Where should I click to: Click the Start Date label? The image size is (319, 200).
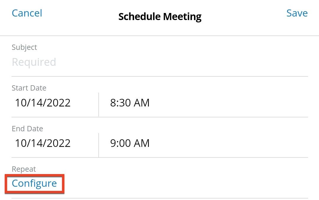point(29,88)
